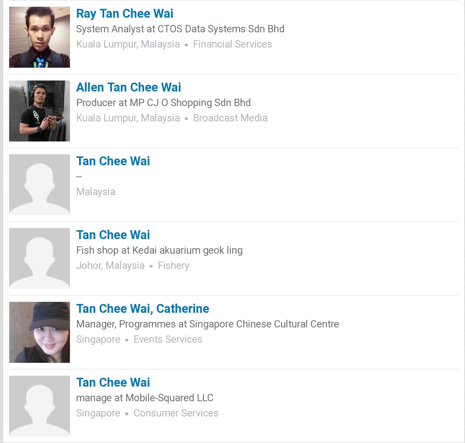
Task: Click placeholder avatar for the Malaysia-only profile
Action: [x=40, y=185]
